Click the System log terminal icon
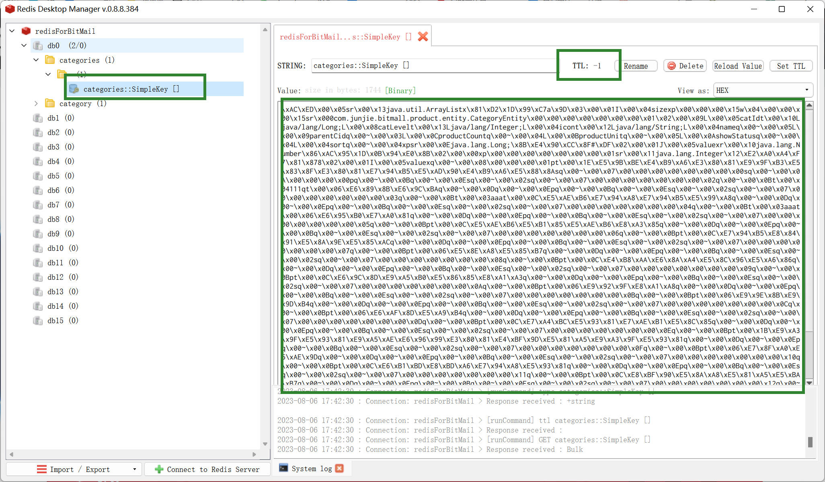The width and height of the screenshot is (825, 482). (x=283, y=468)
